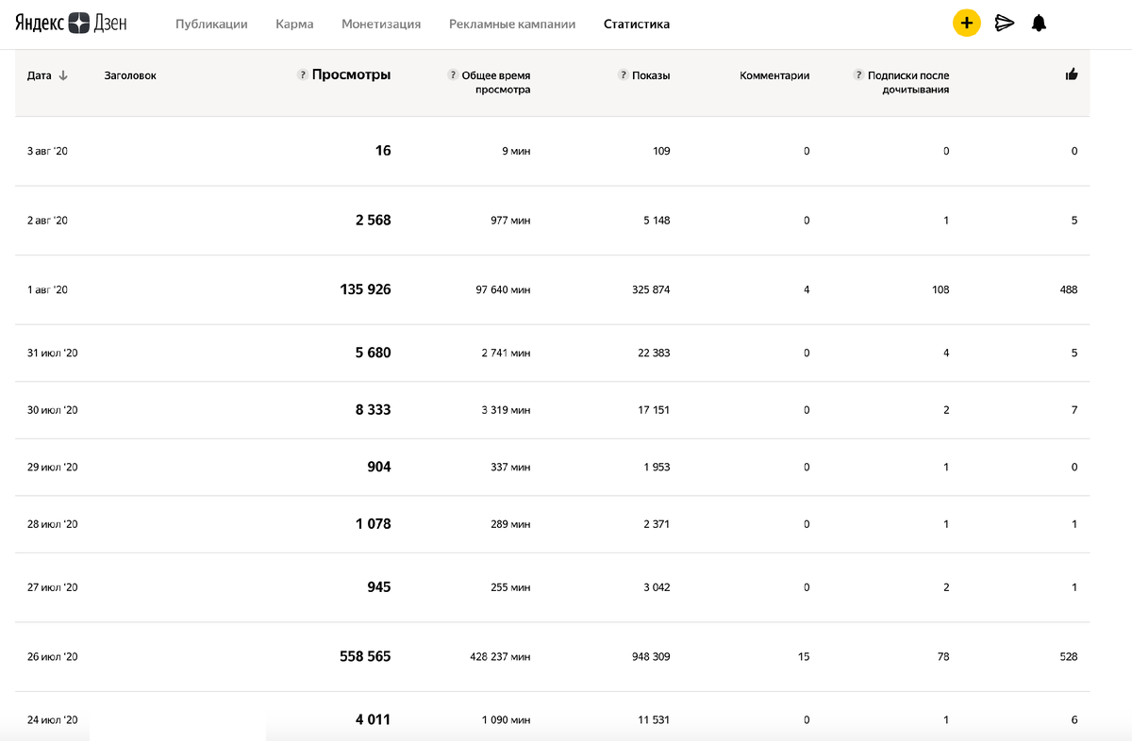Viewport: 1132px width, 741px height.
Task: Click the help icon beside Подписки после дочитывания
Action: [858, 75]
